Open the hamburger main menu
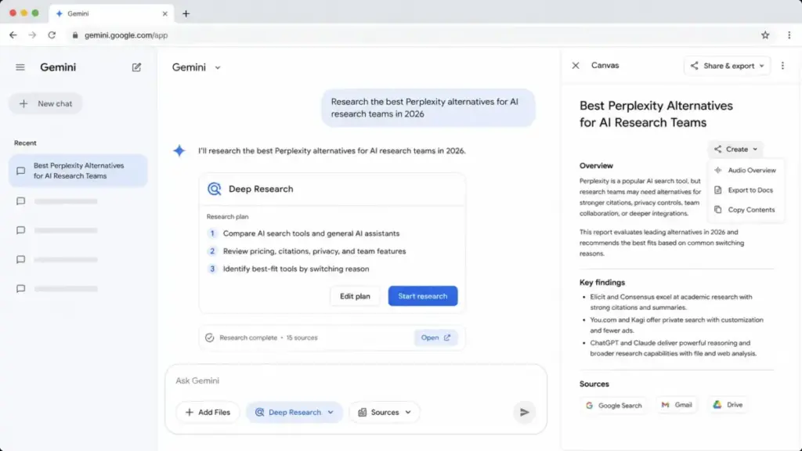 20,67
